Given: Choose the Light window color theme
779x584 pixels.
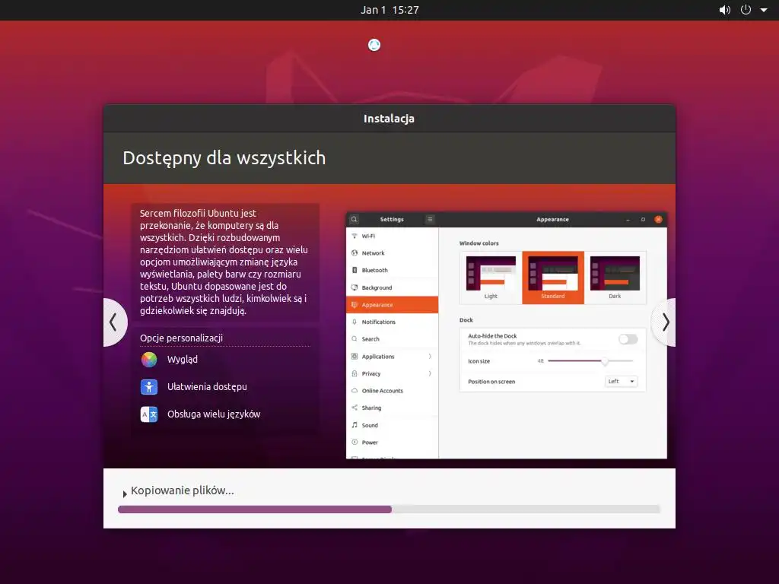Looking at the screenshot, I should coord(491,278).
